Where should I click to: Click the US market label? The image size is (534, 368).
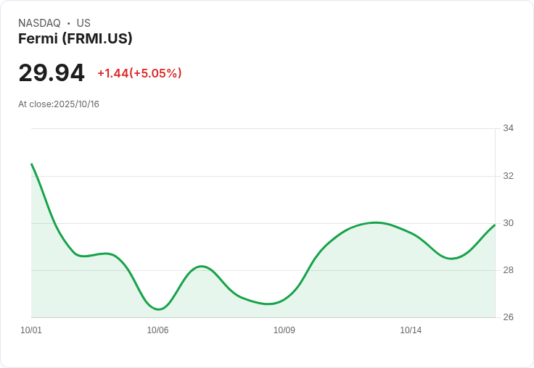(83, 23)
